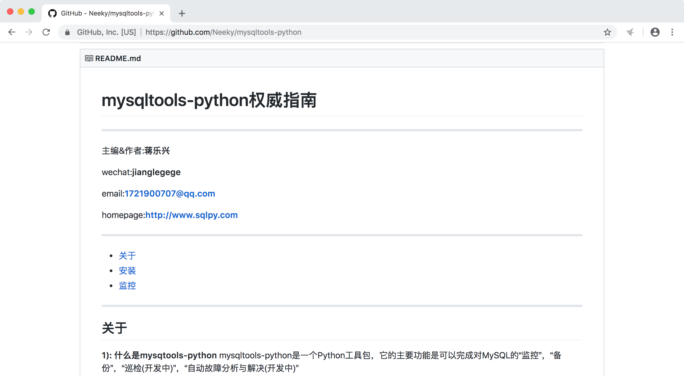Click the browser back arrow
The height and width of the screenshot is (376, 684).
[x=12, y=32]
